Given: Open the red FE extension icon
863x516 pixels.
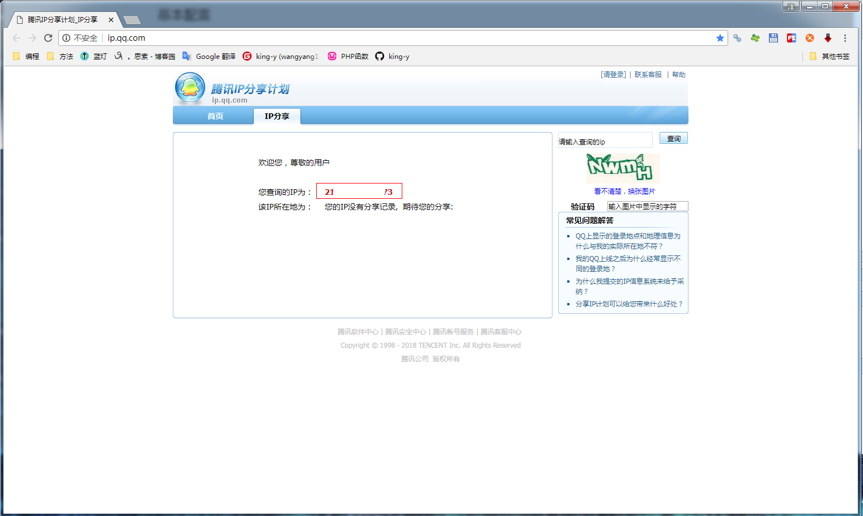Looking at the screenshot, I should (x=792, y=38).
